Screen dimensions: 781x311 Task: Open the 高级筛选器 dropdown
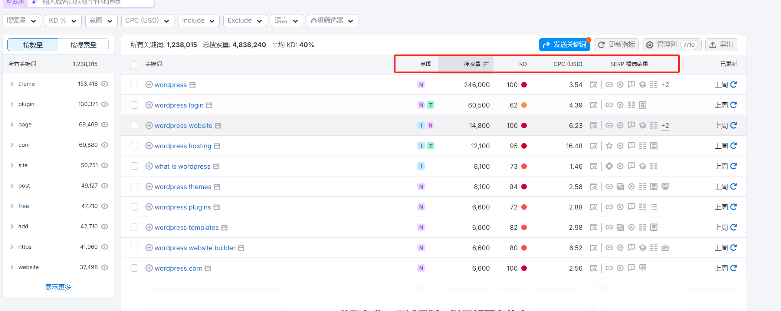(x=332, y=21)
